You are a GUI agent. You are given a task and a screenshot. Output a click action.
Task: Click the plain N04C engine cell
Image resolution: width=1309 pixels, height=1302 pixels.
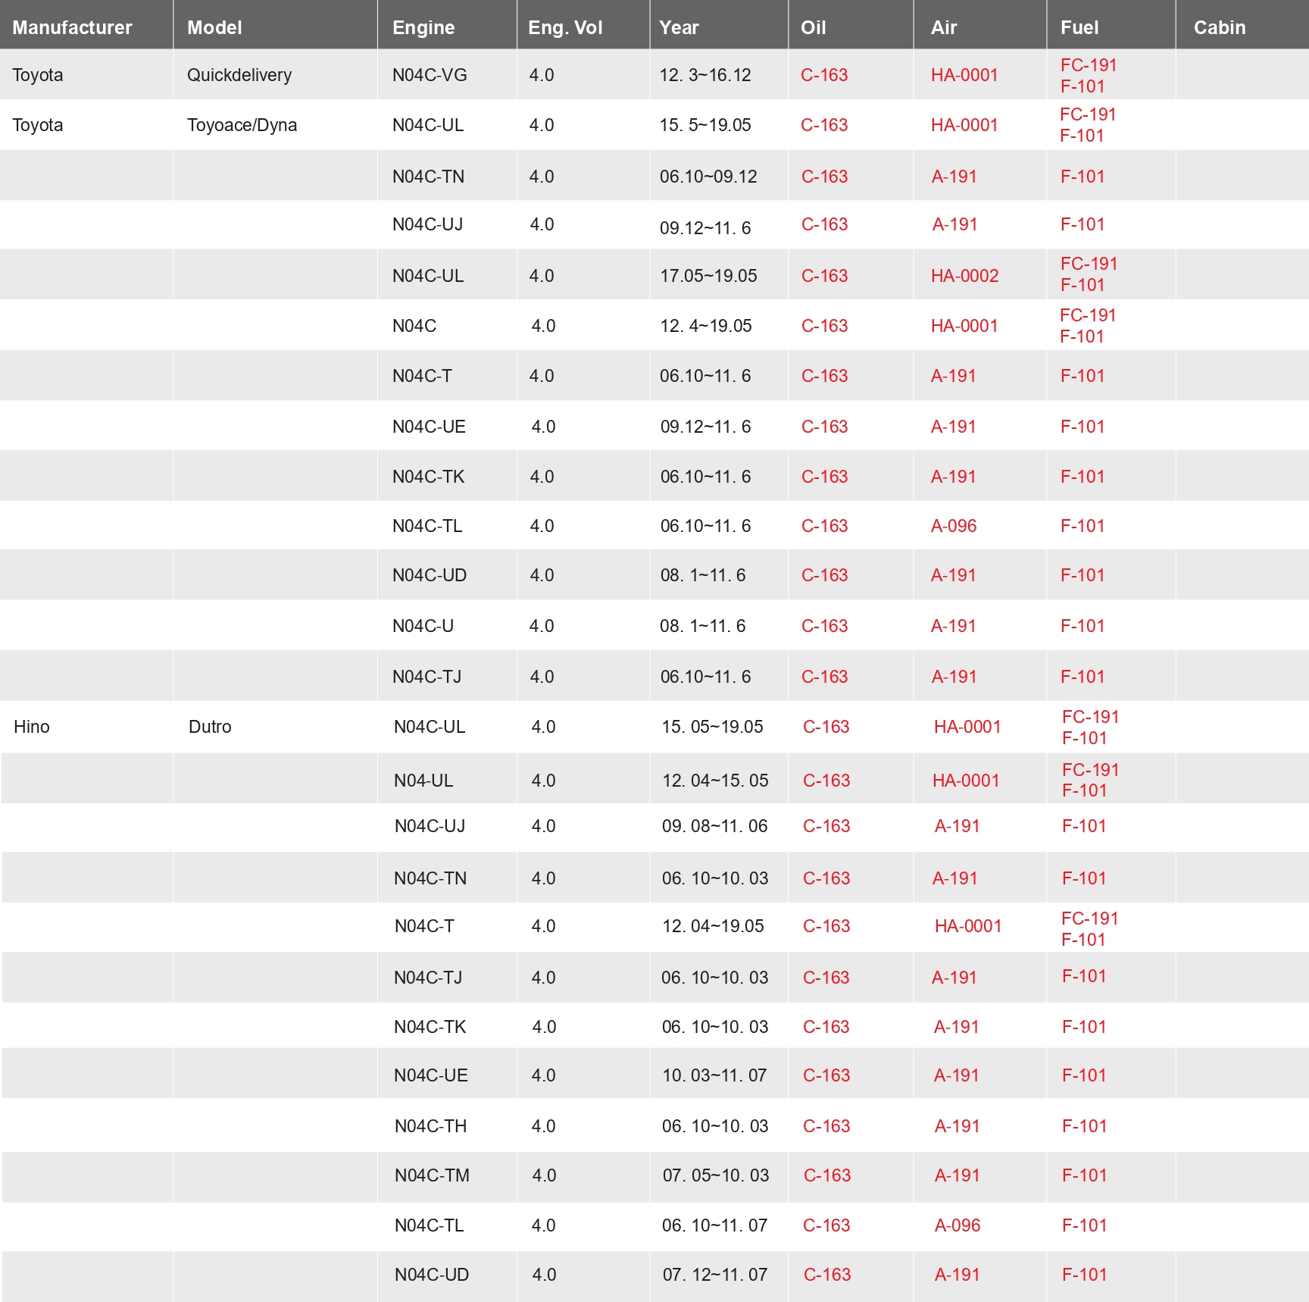point(414,326)
